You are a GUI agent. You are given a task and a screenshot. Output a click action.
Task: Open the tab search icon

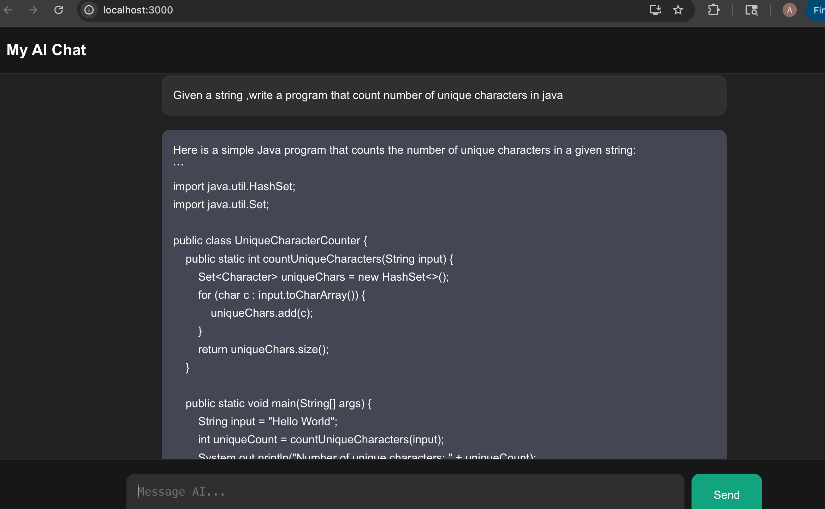point(751,10)
